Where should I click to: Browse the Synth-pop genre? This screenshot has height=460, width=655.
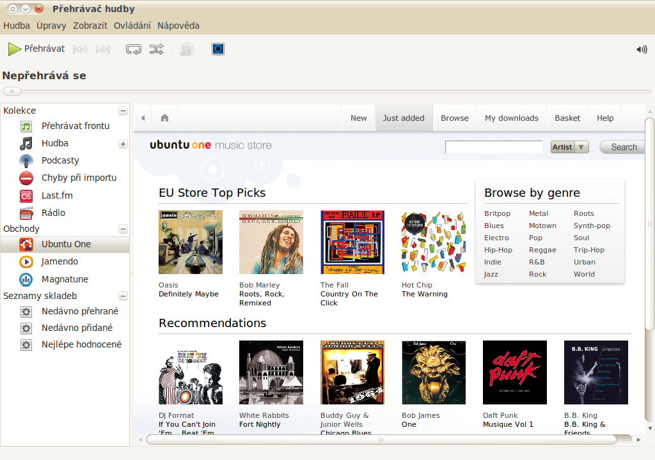click(592, 226)
